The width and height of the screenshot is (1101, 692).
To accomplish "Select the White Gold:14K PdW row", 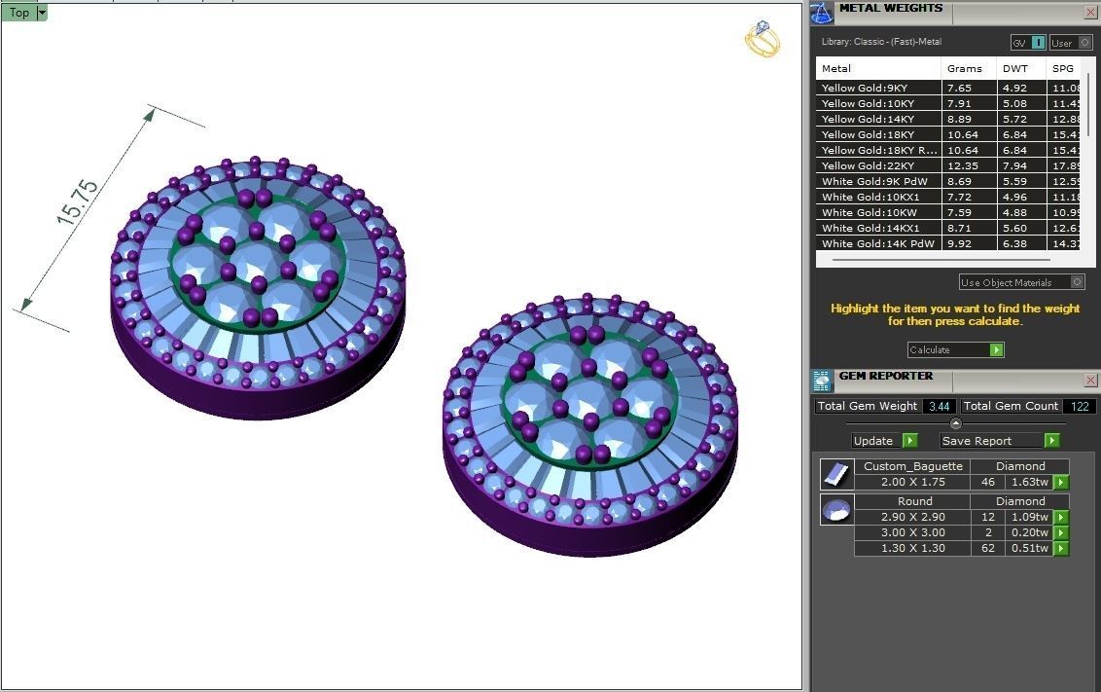I will coord(948,243).
